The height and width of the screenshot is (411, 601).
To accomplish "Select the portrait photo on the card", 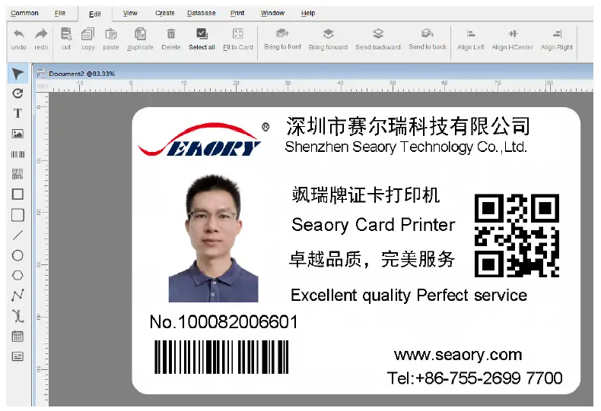I will point(214,238).
